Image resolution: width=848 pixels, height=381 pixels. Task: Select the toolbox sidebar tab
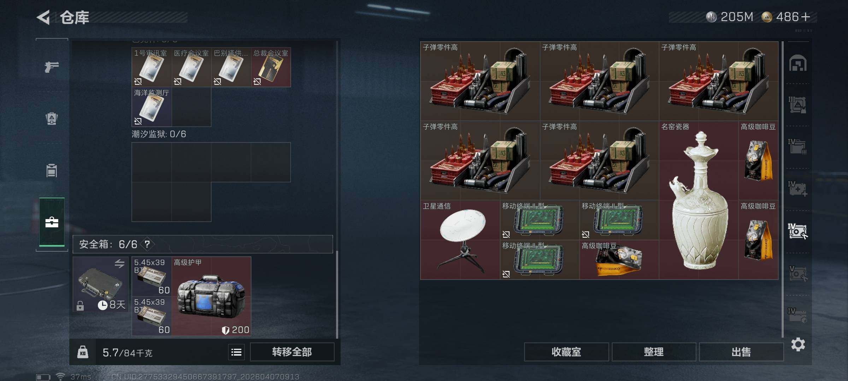[52, 222]
